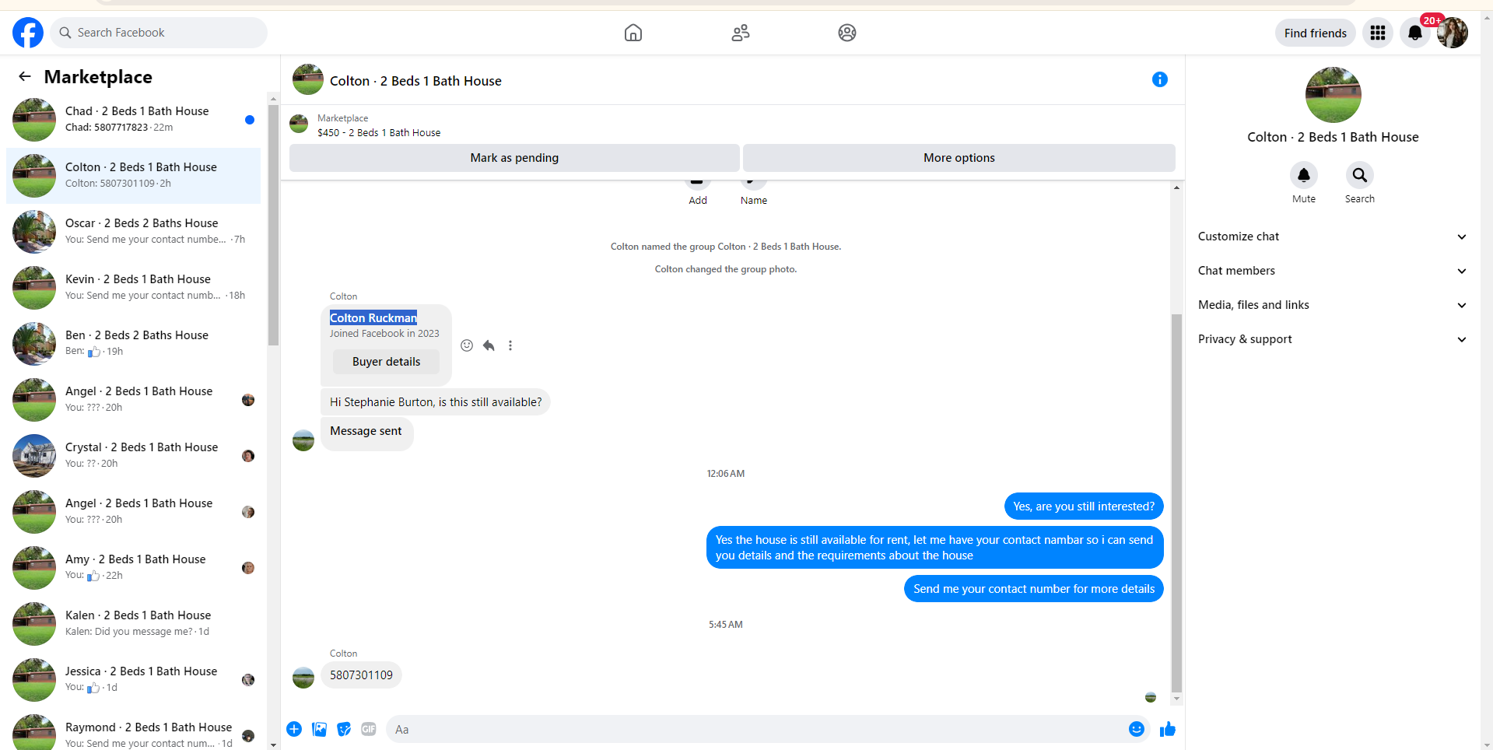This screenshot has width=1493, height=750.
Task: Open the $450 - 2 Beds 1 Bath listing link
Action: tap(379, 133)
